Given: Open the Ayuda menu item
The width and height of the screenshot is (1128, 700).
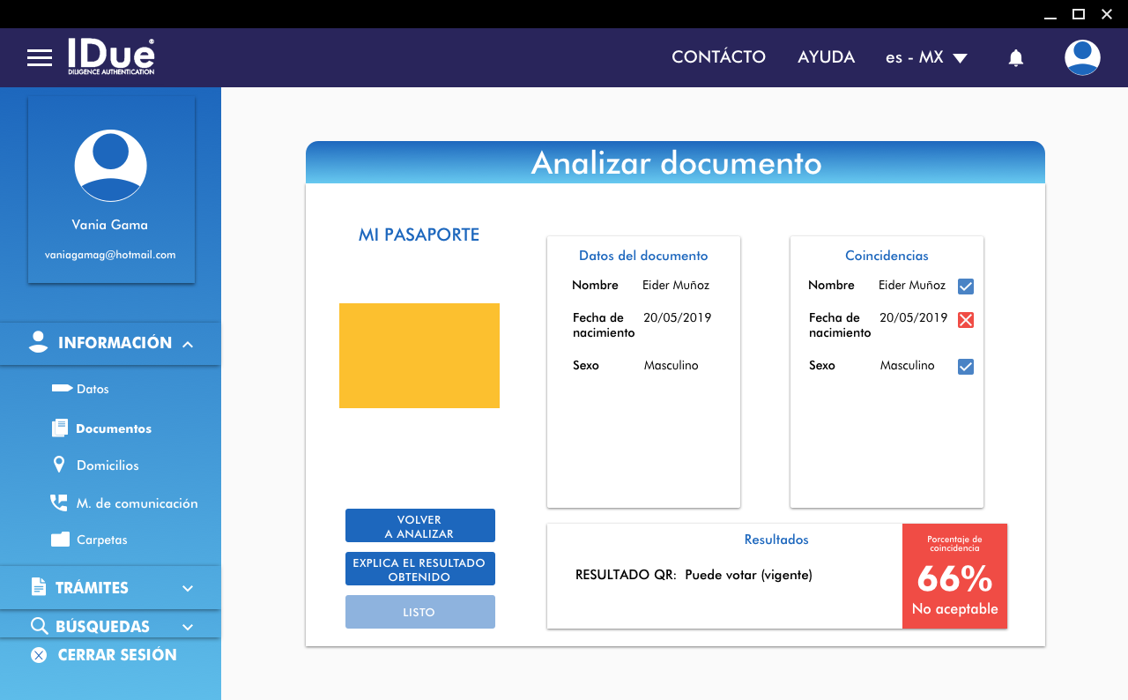Looking at the screenshot, I should [826, 57].
